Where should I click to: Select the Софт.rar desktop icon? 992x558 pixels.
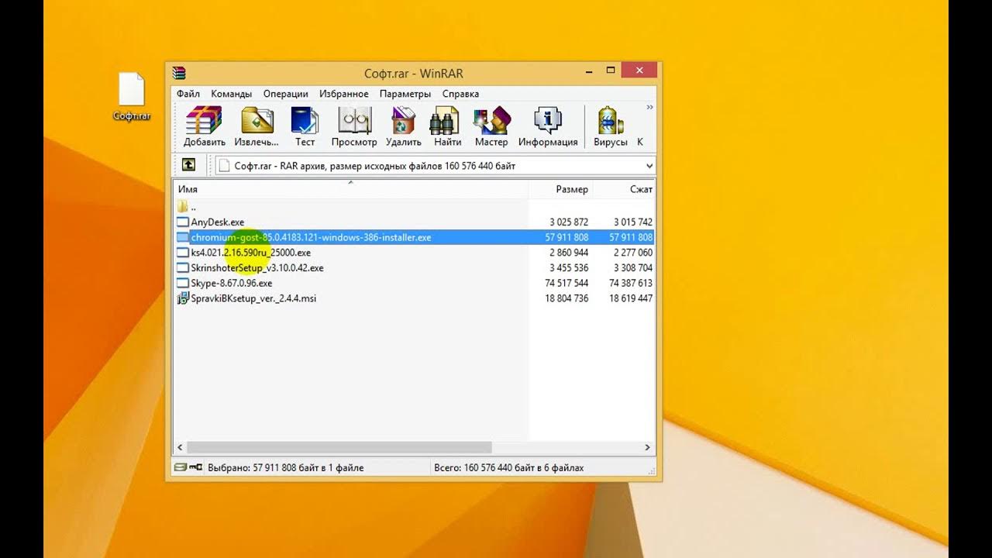131,97
